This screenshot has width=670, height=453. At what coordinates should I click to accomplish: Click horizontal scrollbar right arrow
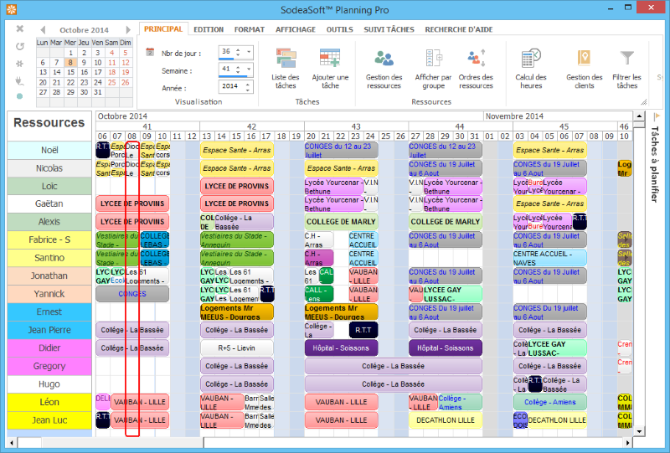627,443
